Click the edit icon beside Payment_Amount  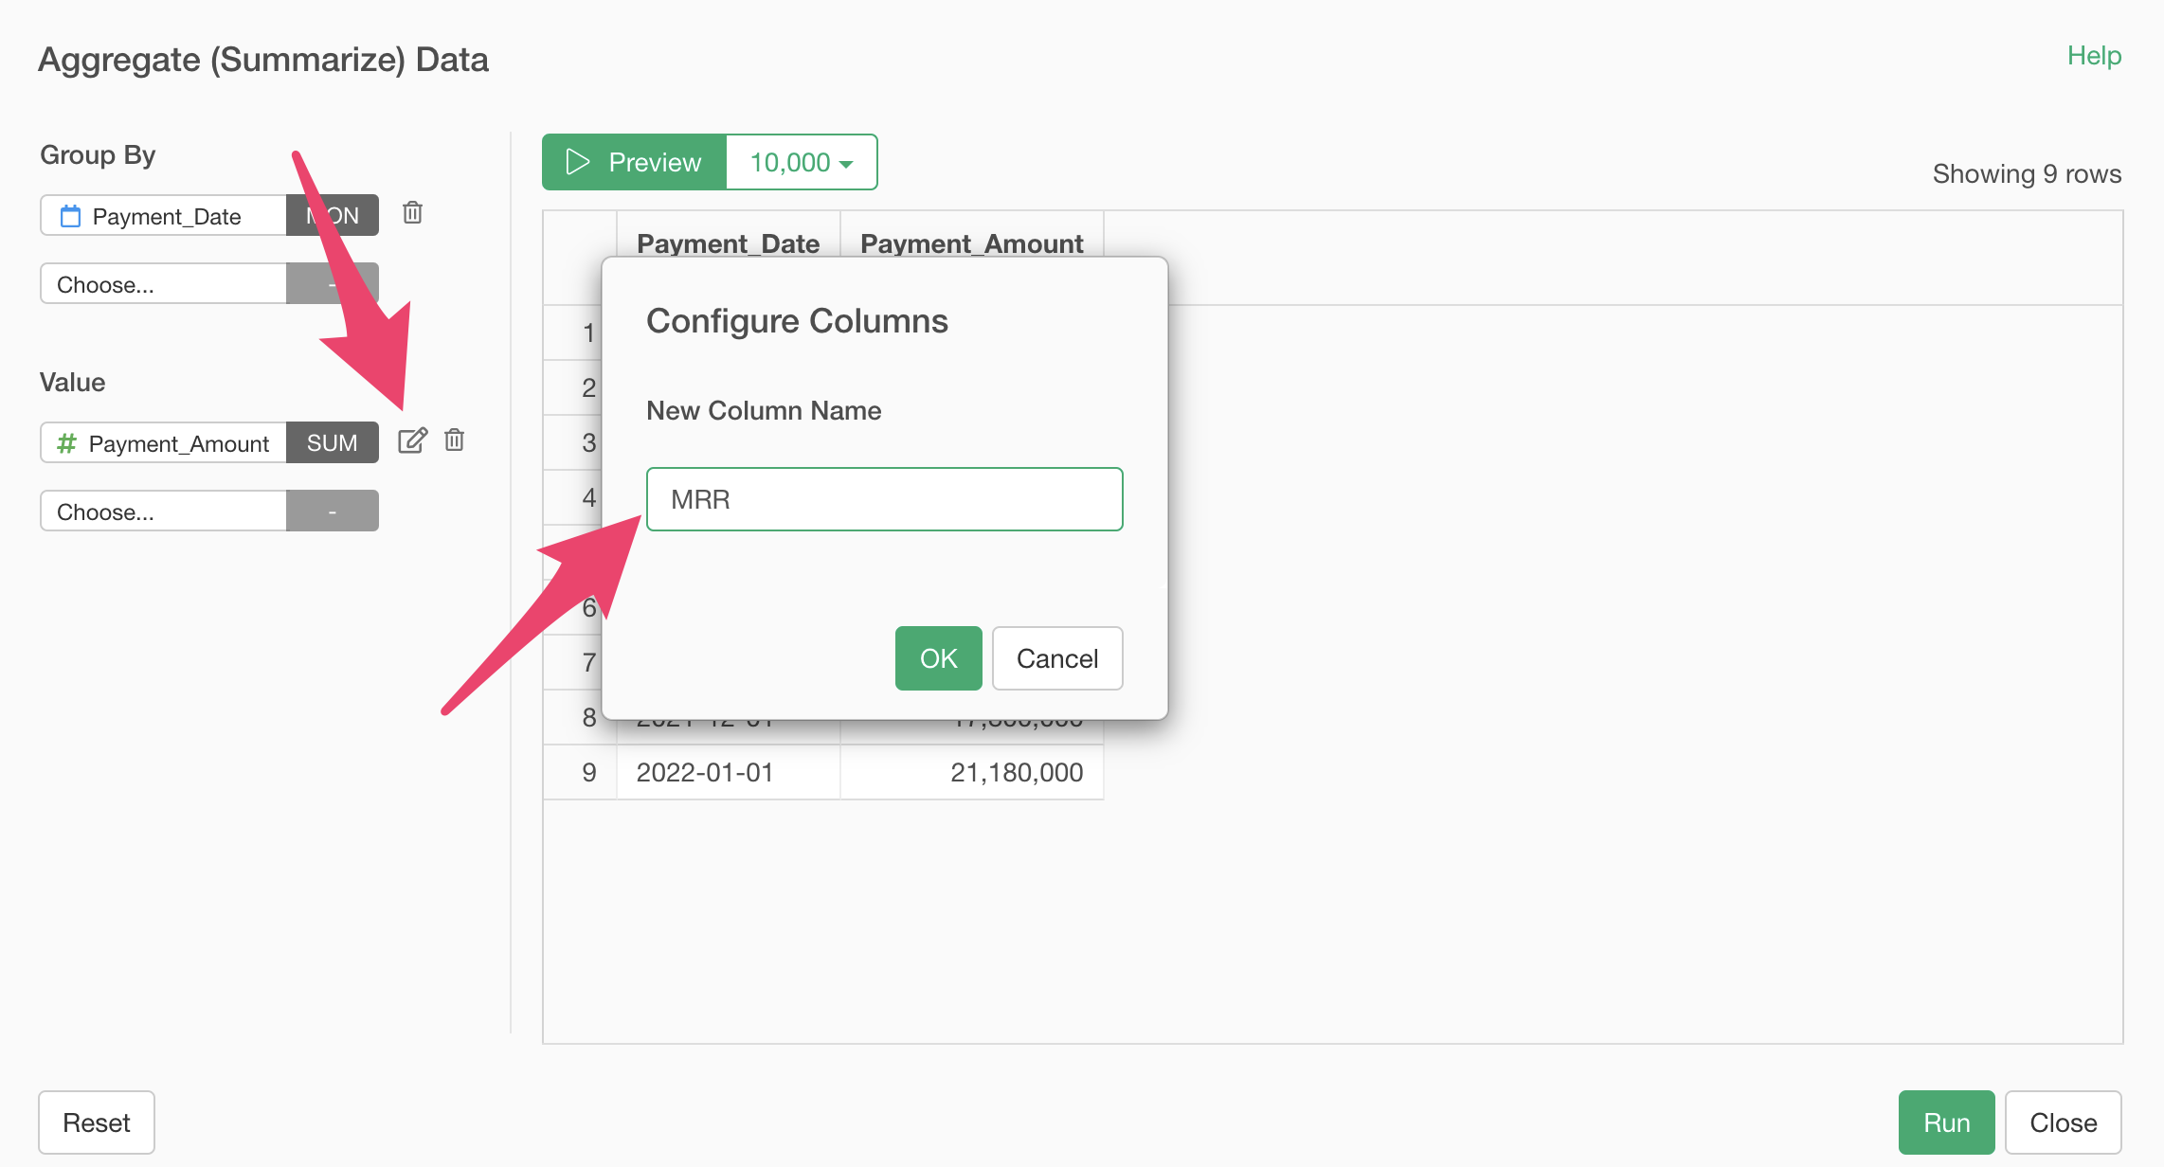point(412,441)
